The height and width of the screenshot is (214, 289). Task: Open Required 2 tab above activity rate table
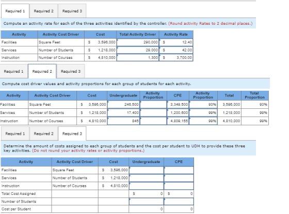(44, 11)
